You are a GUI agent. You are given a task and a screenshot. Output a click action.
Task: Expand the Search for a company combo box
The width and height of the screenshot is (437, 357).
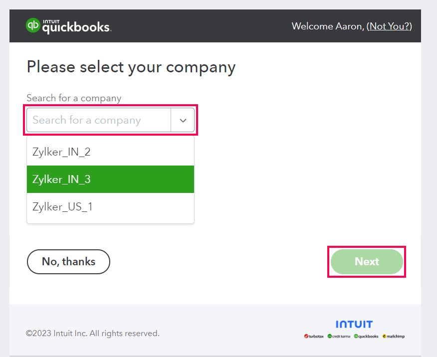(183, 120)
